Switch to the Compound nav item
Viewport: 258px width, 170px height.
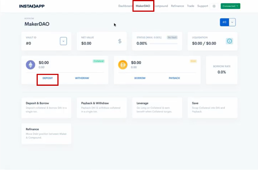[161, 6]
